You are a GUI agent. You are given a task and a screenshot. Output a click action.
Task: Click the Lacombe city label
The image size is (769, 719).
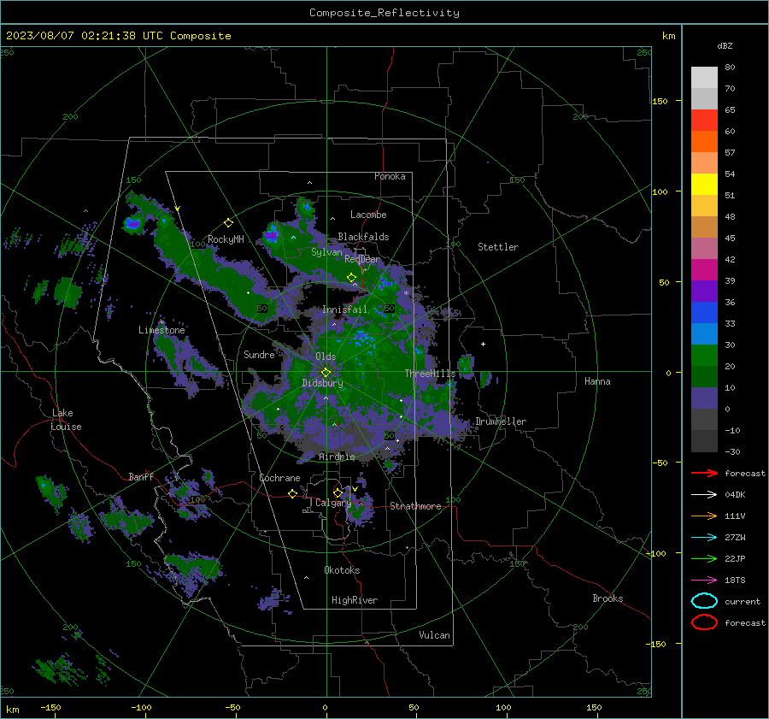click(x=368, y=215)
